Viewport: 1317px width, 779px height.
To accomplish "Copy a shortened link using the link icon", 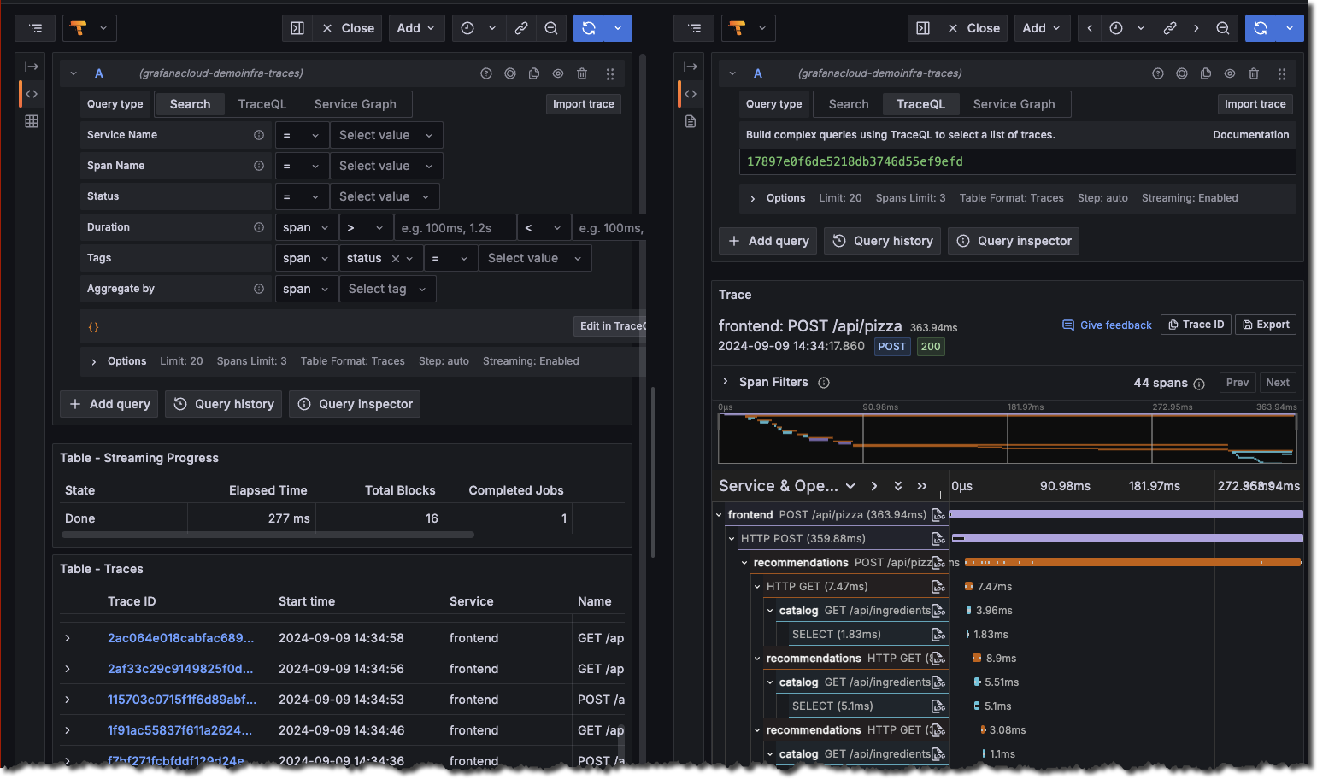I will coord(521,28).
